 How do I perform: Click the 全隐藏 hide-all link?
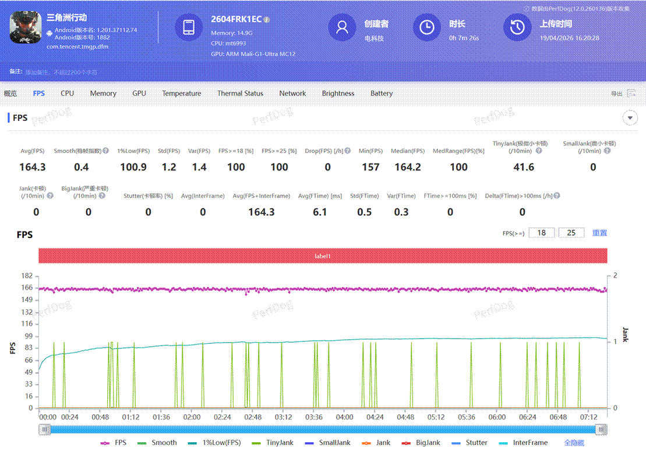(x=574, y=443)
